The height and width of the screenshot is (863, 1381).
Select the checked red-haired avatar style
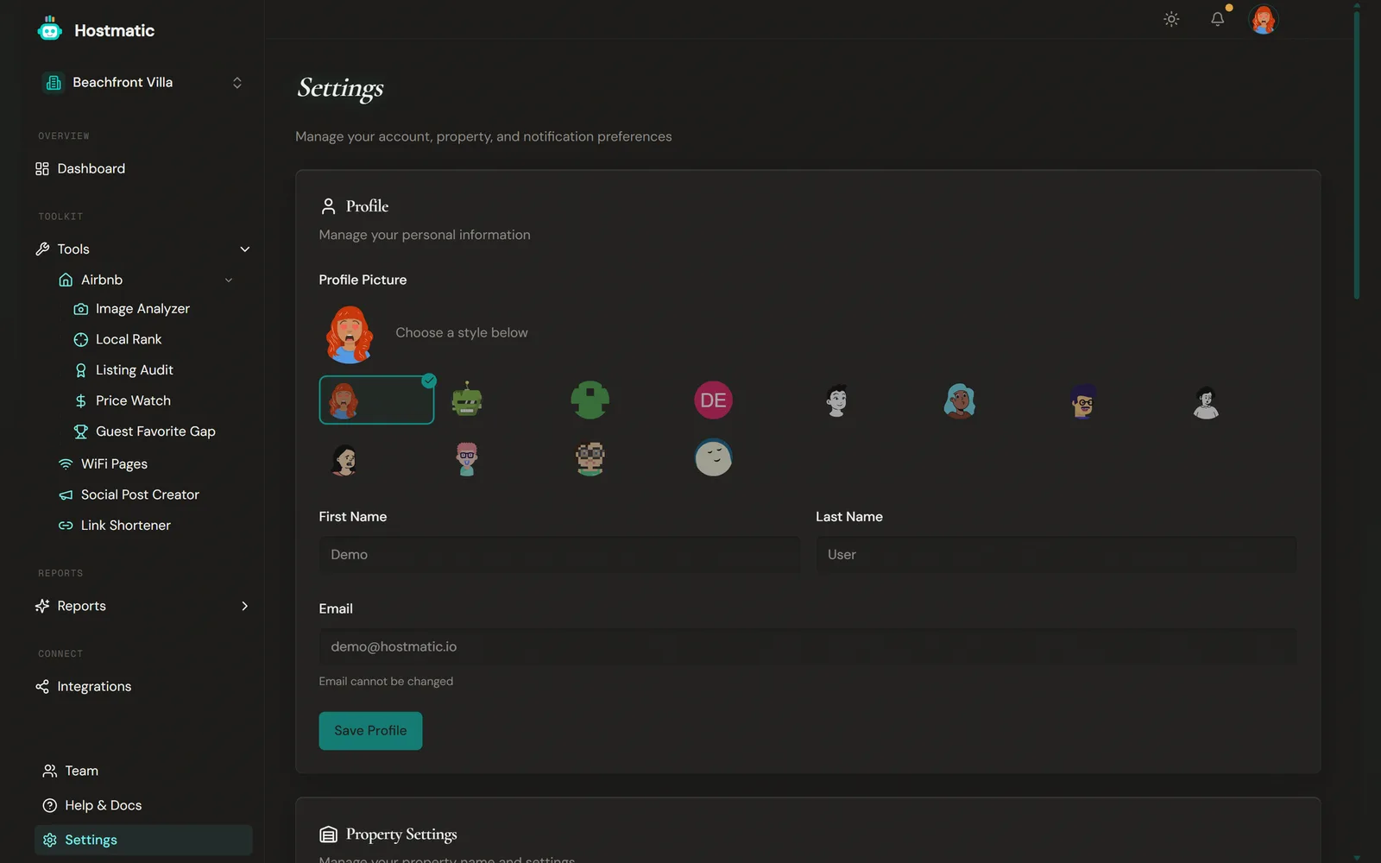[x=376, y=400]
